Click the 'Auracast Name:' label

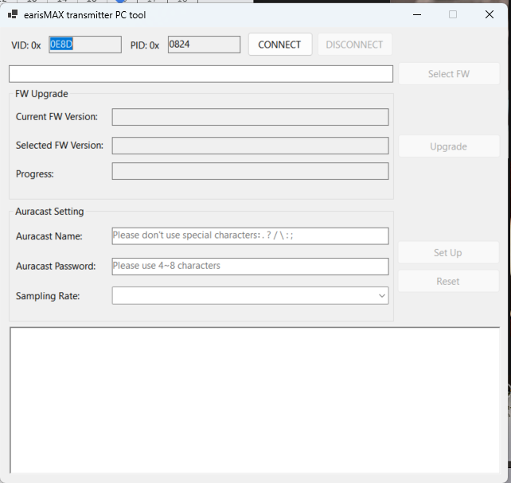(x=49, y=236)
